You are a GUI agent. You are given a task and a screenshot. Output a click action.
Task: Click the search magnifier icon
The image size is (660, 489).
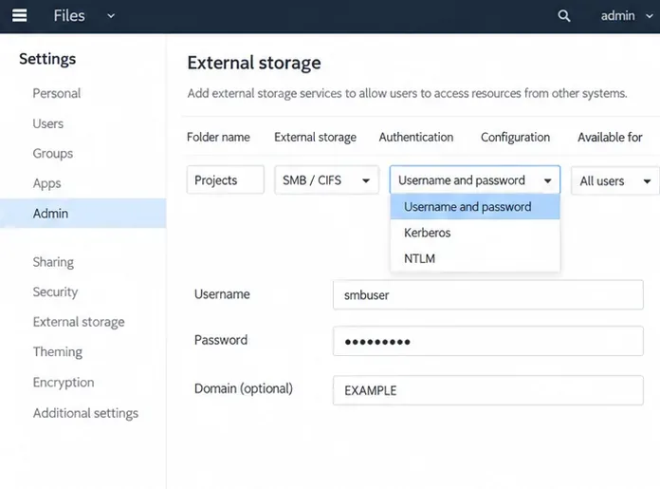tap(563, 16)
